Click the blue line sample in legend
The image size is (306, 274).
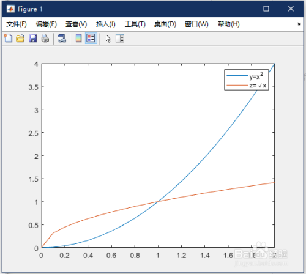237,76
